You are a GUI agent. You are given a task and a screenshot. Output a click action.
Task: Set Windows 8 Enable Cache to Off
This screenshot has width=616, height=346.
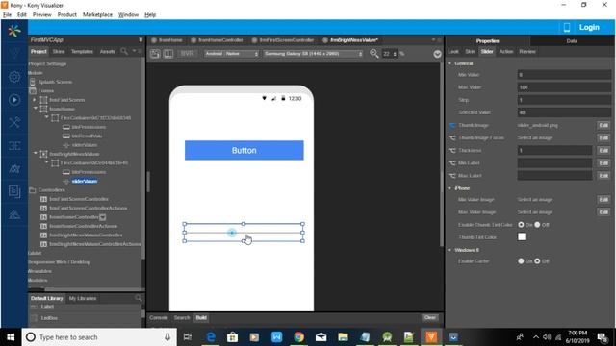coord(537,261)
